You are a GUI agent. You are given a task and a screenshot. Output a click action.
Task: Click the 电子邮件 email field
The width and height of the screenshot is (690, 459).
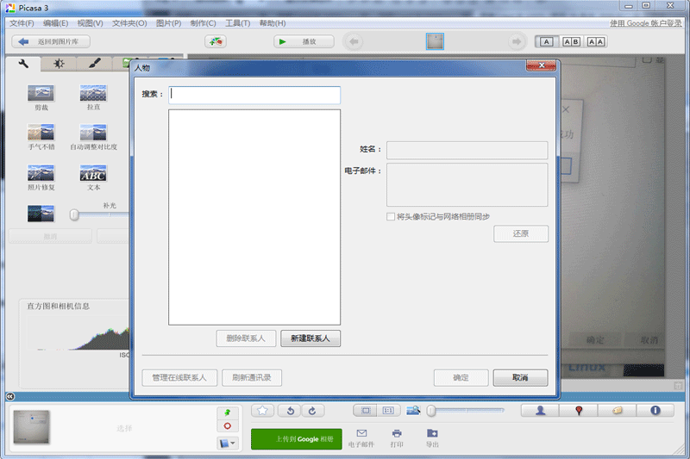[467, 184]
